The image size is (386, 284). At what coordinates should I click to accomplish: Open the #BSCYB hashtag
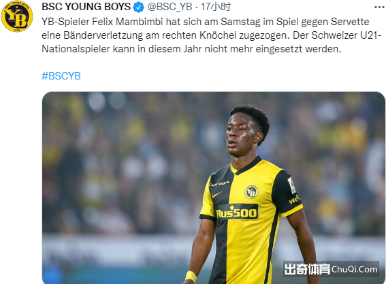coord(61,76)
